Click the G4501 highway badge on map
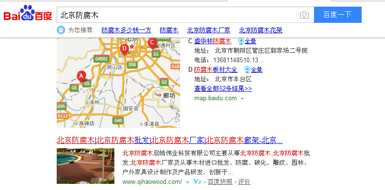The width and height of the screenshot is (385, 190). (101, 59)
